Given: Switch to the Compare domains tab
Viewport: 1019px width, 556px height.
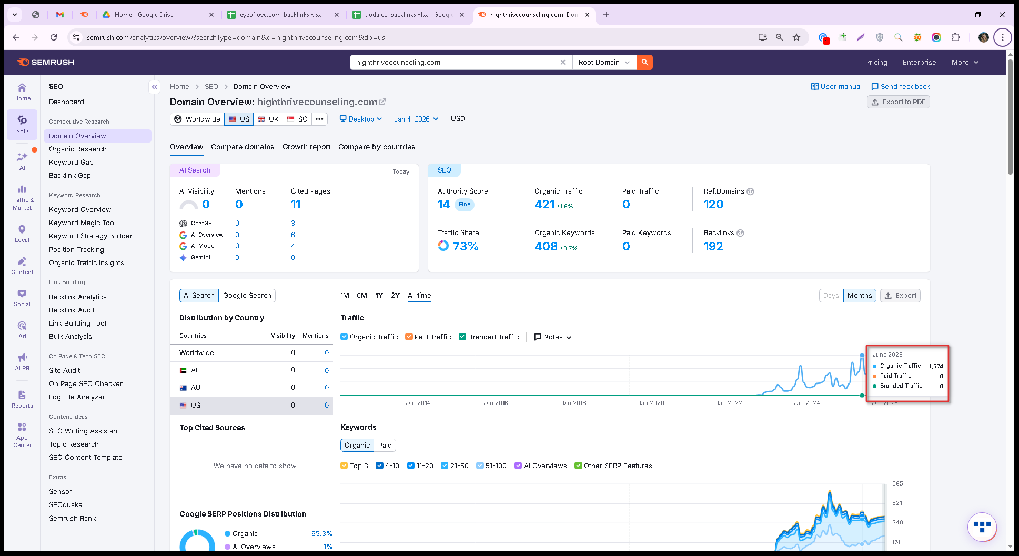Looking at the screenshot, I should 243,147.
